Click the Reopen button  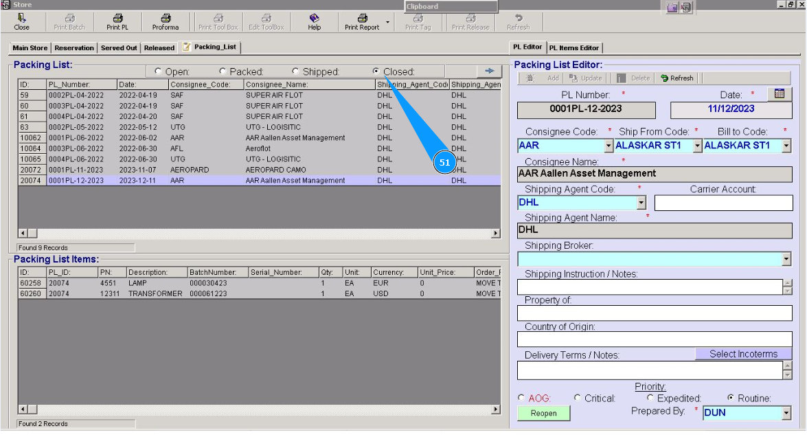tap(543, 413)
